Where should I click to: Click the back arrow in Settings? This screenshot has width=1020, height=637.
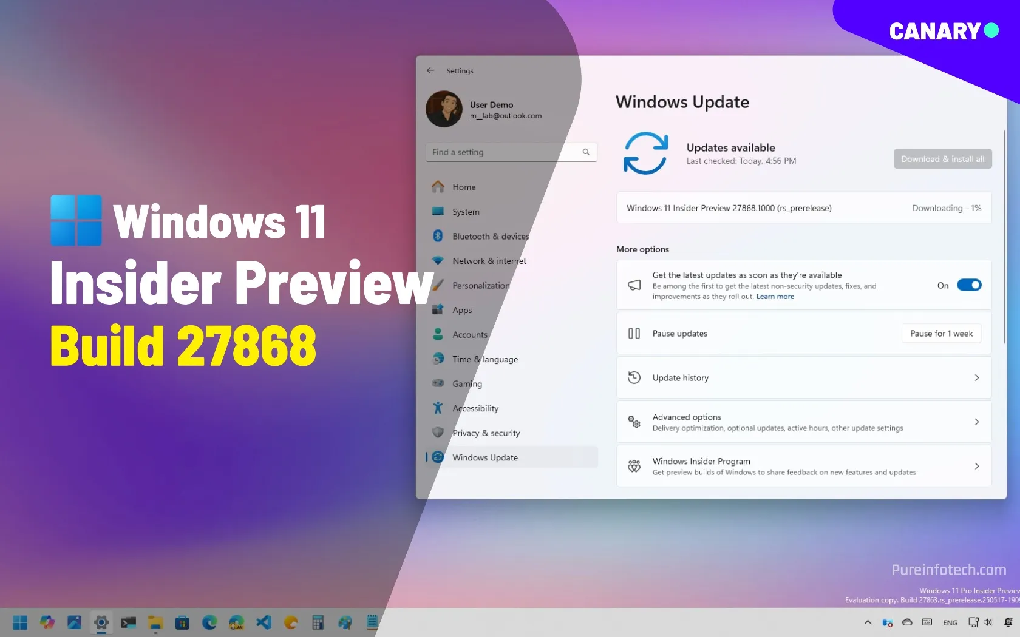pyautogui.click(x=430, y=70)
